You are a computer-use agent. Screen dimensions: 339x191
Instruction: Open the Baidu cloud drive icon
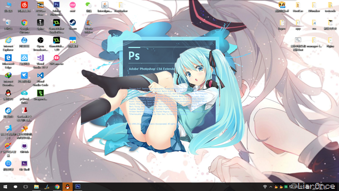pos(24,58)
